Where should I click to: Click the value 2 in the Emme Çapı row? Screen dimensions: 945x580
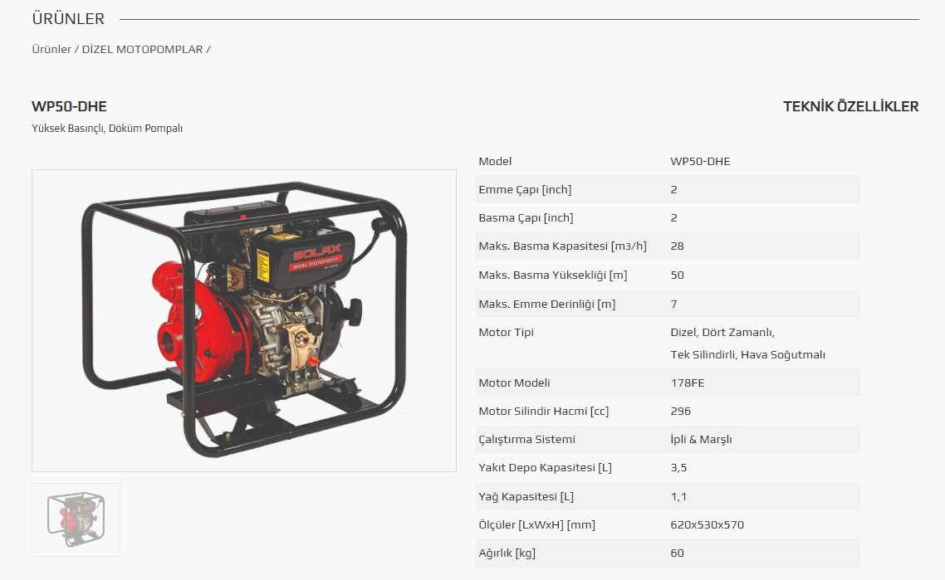[x=673, y=190]
